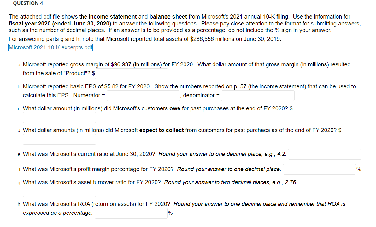Click the ROA percentage answer field
Screen dimensions: 376x227
coord(131,213)
